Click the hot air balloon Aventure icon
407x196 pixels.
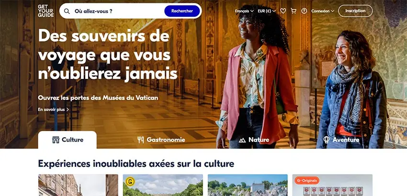326,140
